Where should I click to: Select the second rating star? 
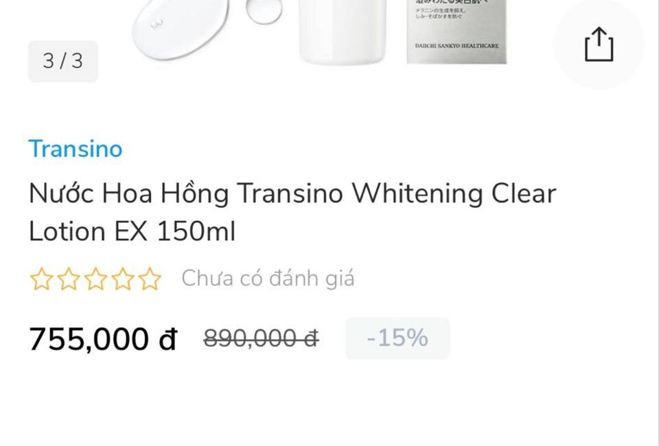(69, 279)
